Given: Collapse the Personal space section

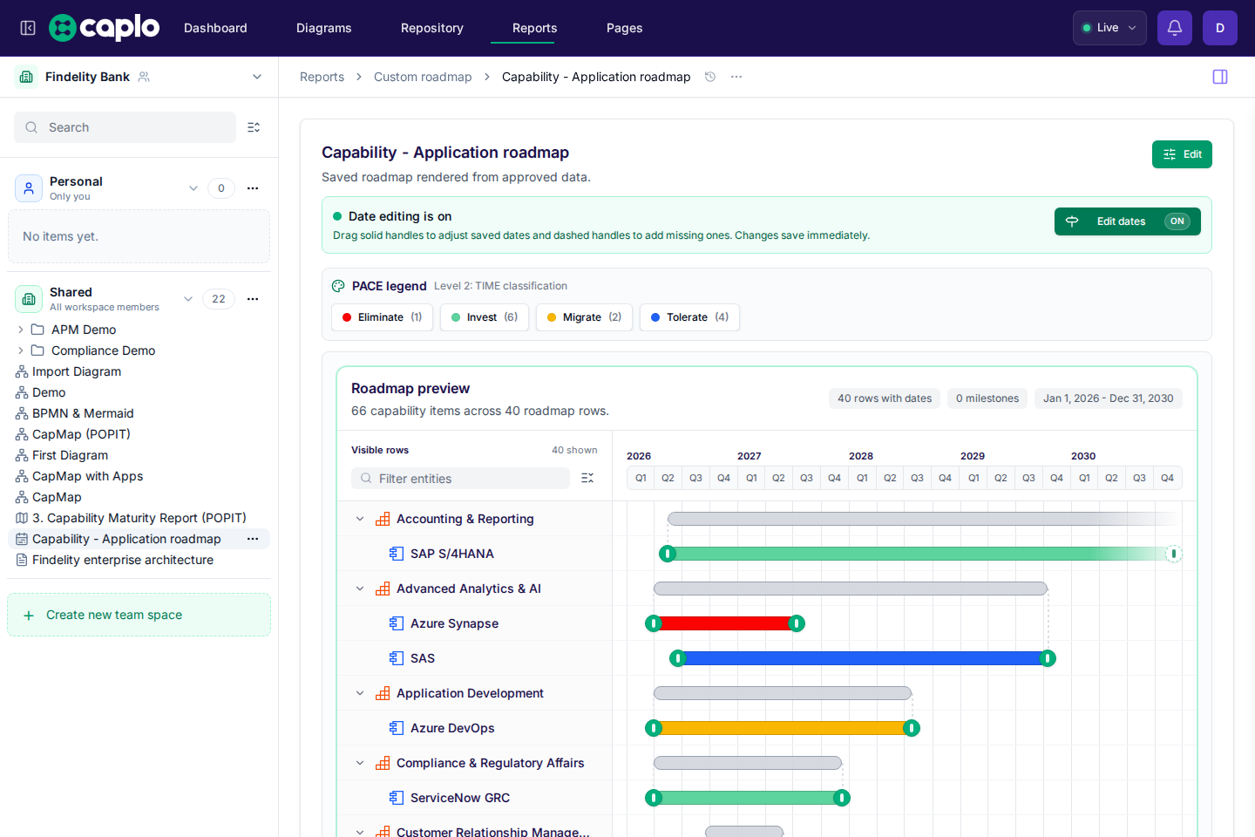Looking at the screenshot, I should click(193, 188).
